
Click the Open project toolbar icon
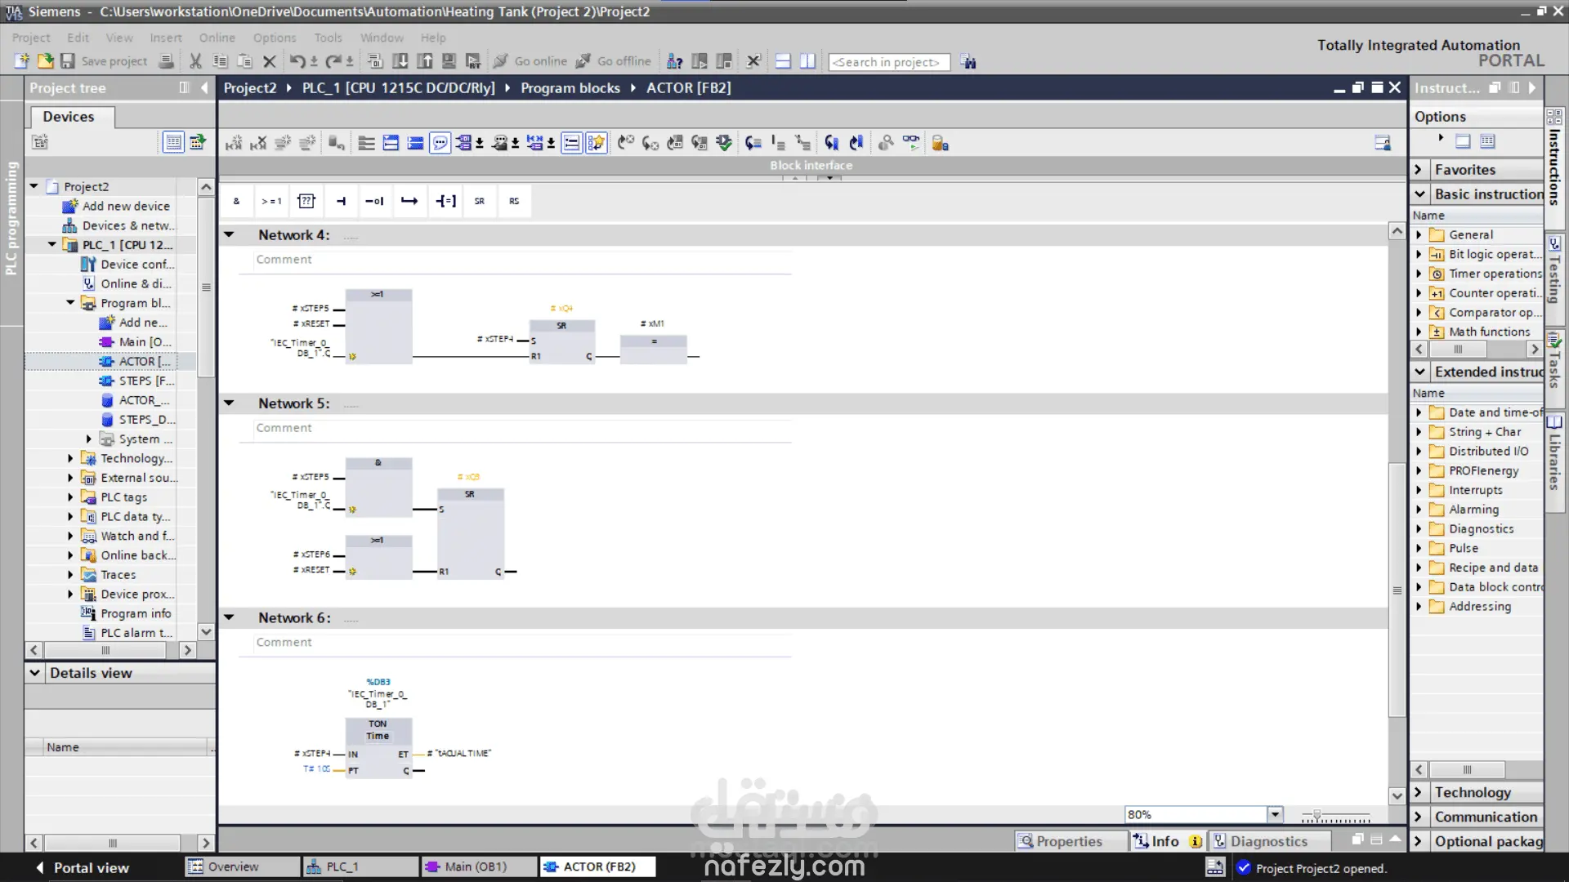(45, 61)
